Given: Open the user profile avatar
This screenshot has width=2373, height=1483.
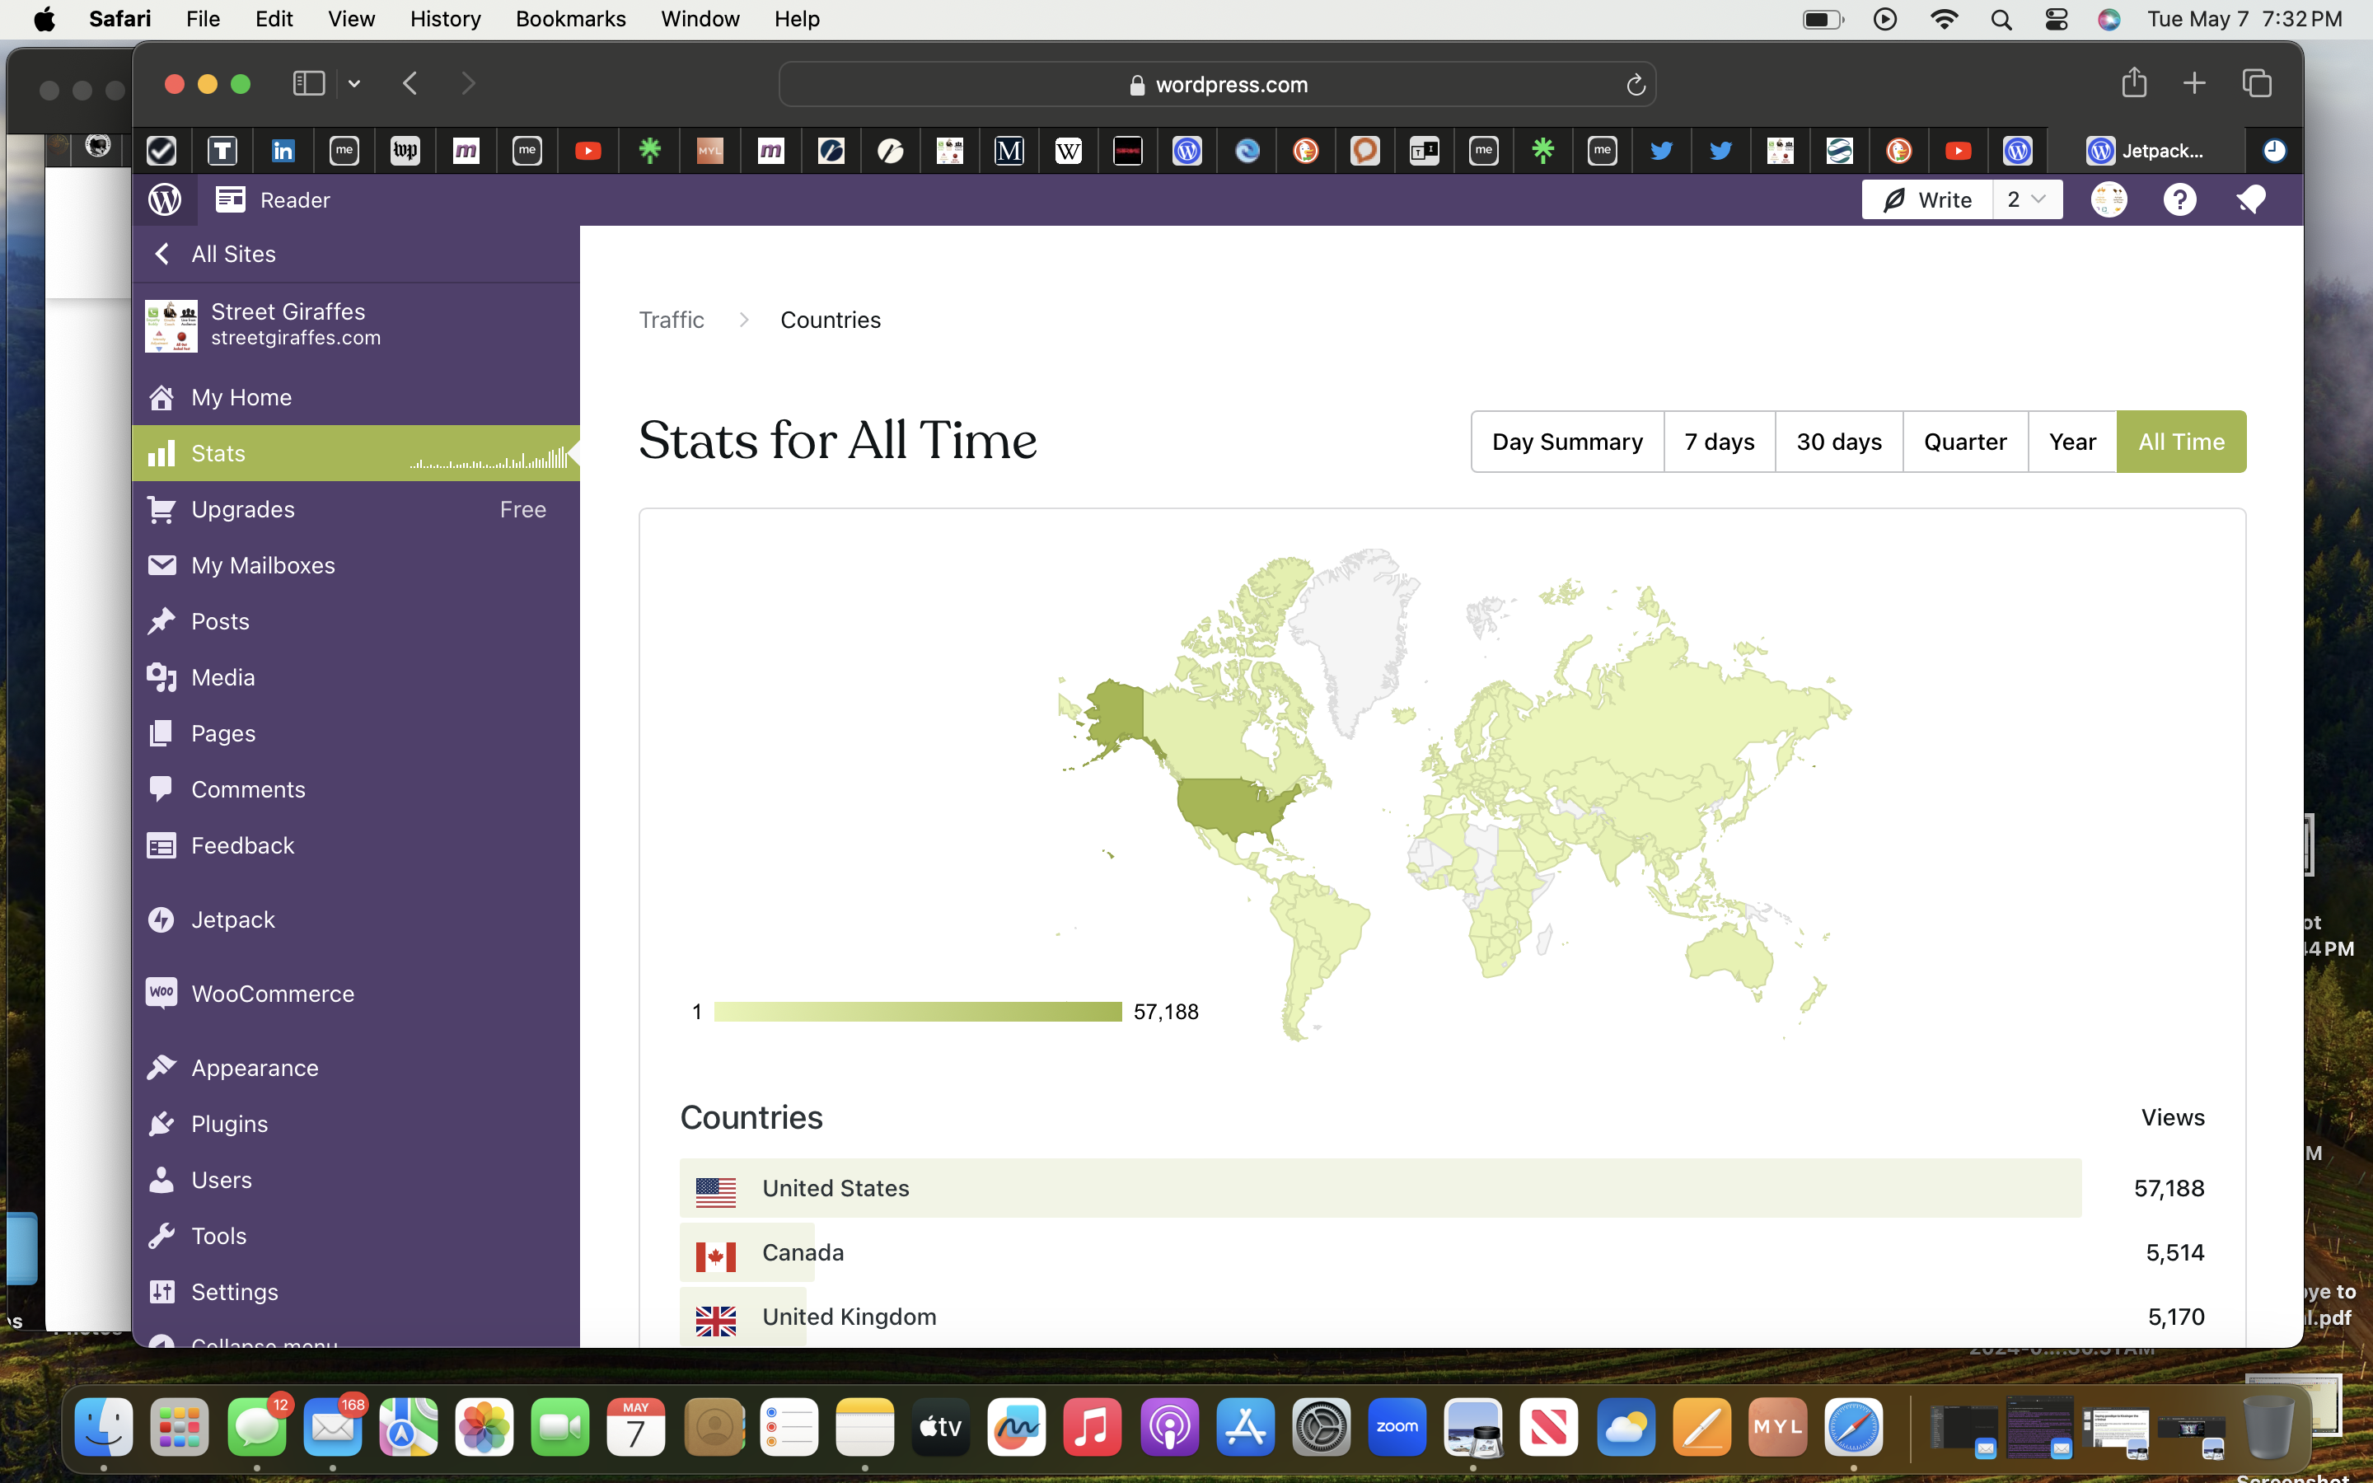Looking at the screenshot, I should 2109,200.
